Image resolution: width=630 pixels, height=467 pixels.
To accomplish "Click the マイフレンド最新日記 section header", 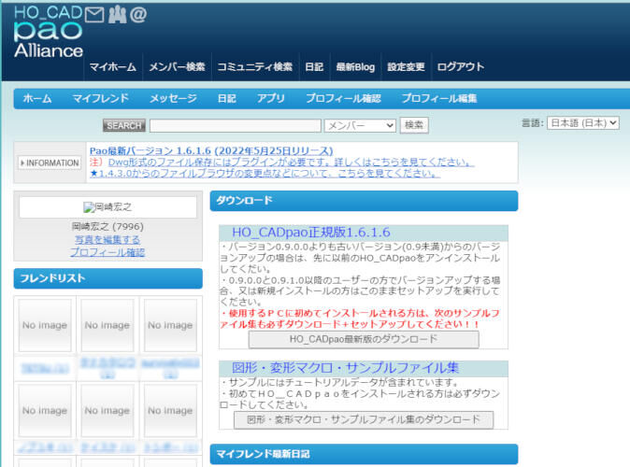I will coord(364,454).
